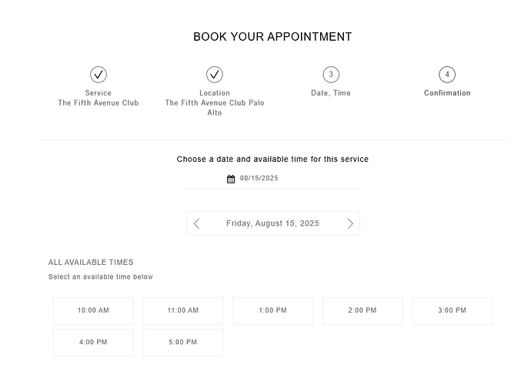Open the Location step label

point(215,93)
